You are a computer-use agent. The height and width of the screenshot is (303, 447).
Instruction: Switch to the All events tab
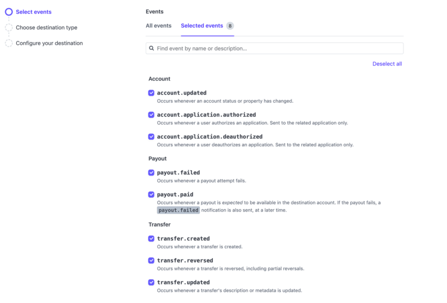(x=159, y=26)
